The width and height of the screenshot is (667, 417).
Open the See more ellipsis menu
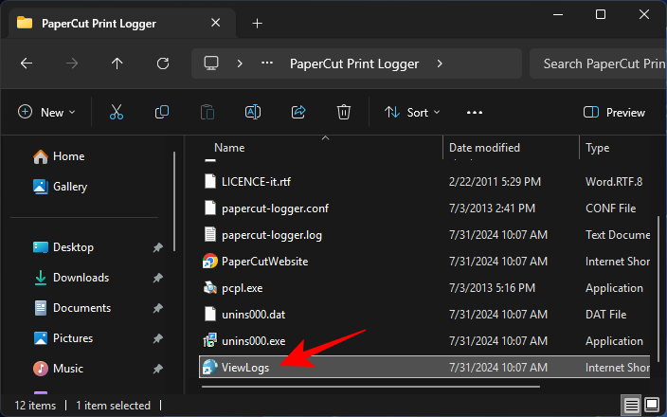tap(475, 112)
